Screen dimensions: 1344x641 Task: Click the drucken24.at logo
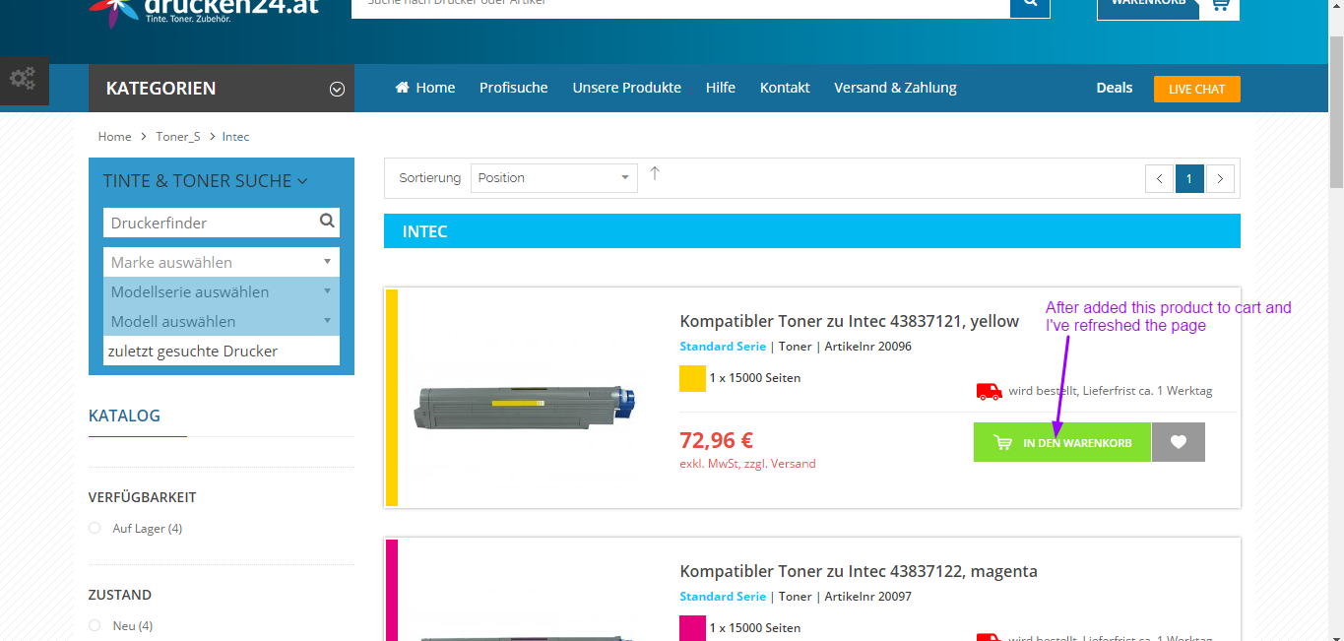[205, 12]
